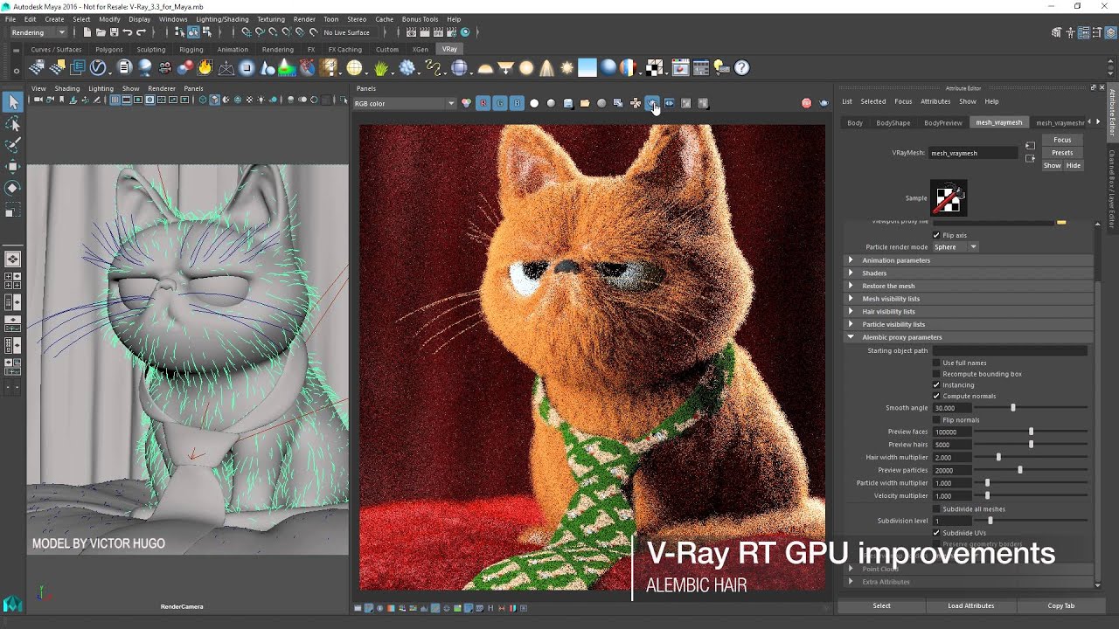Open the Particle render mode Sphere dropdown
1119x629 pixels.
point(955,247)
